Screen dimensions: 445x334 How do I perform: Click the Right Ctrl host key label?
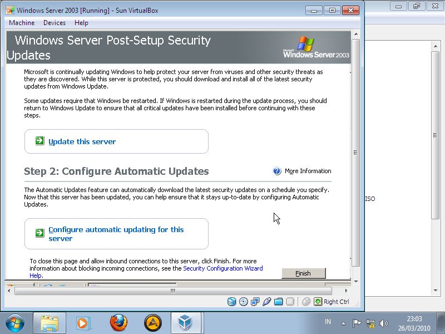tap(337, 302)
